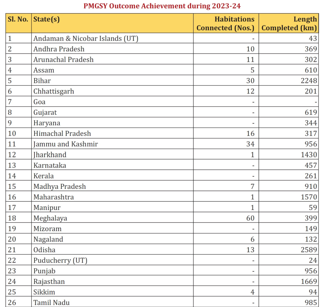Viewport: 323px width, 307px height.
Task: Click Rajasthan's length value 1669
Action: coord(309,281)
